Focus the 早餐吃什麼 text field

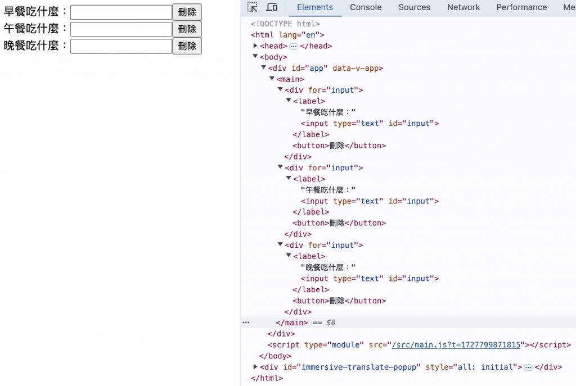click(x=121, y=12)
